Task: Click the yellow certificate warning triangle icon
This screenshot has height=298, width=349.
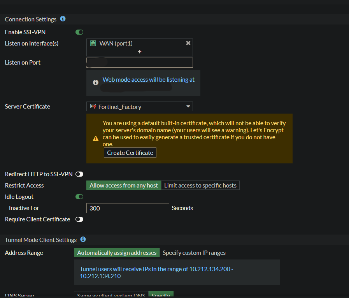Action: click(x=96, y=138)
